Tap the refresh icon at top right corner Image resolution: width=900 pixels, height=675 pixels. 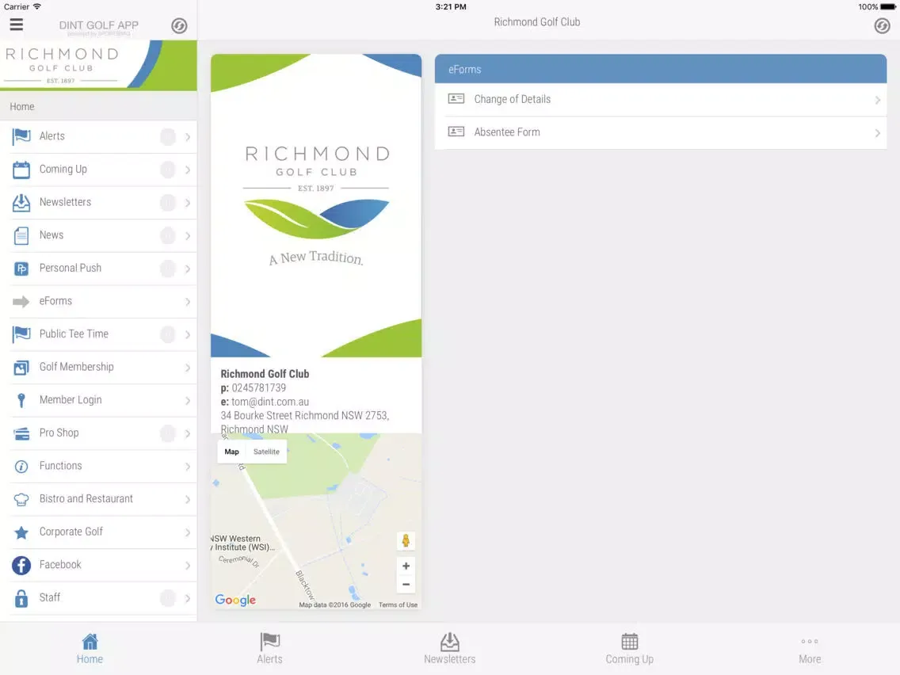[882, 26]
